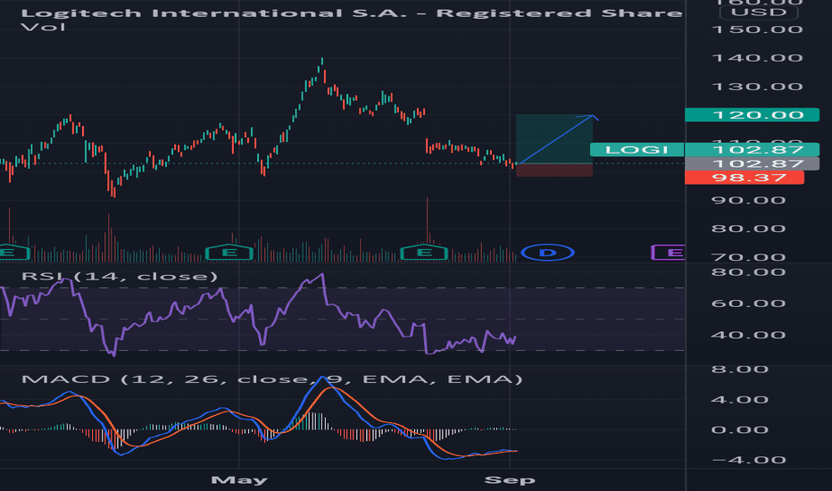832x491 pixels.
Task: Click the 60.00 RSI axis value
Action: [x=748, y=304]
